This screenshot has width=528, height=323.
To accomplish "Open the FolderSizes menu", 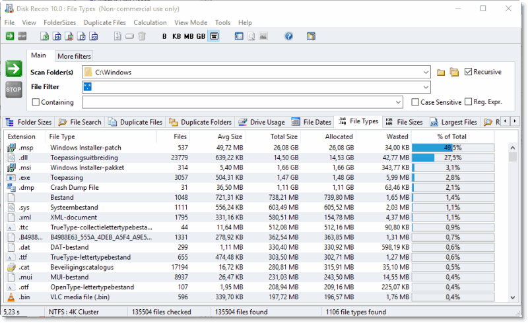I will point(59,22).
